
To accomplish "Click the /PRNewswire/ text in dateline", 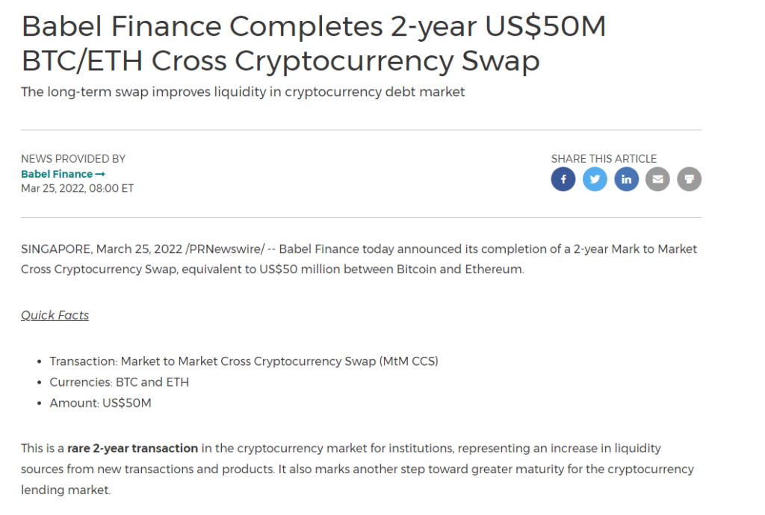I will tap(225, 249).
